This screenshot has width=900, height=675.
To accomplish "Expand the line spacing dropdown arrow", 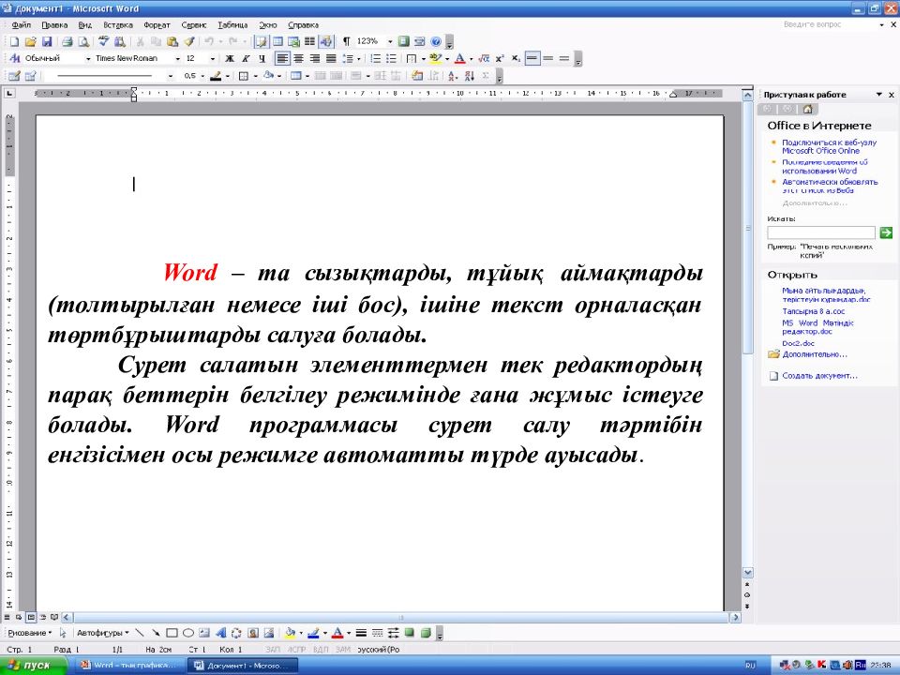I will tap(359, 58).
